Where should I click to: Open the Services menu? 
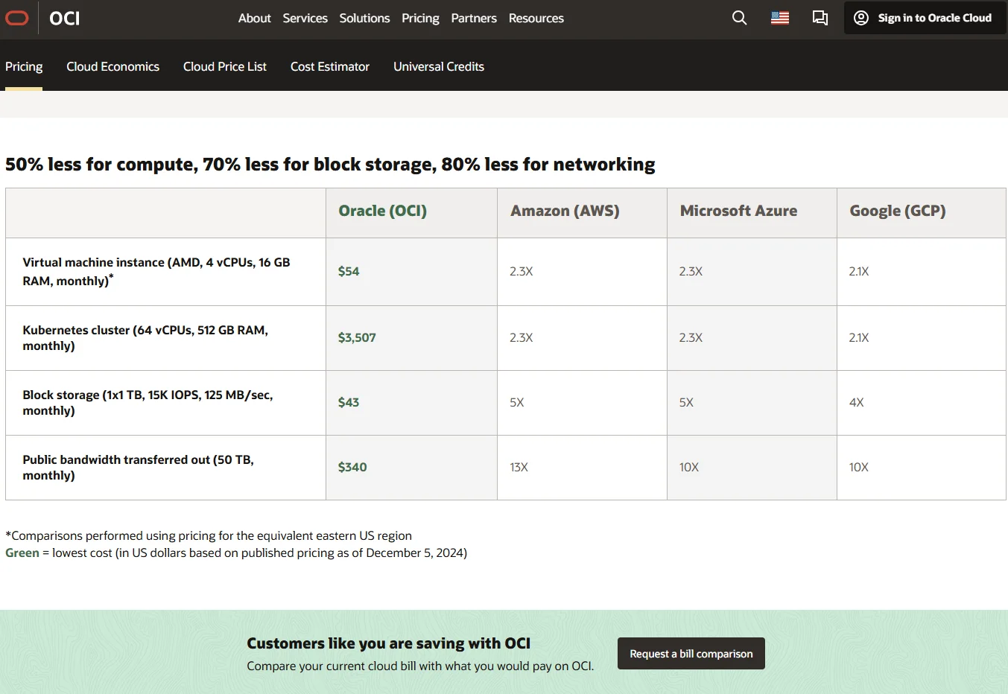pos(305,18)
